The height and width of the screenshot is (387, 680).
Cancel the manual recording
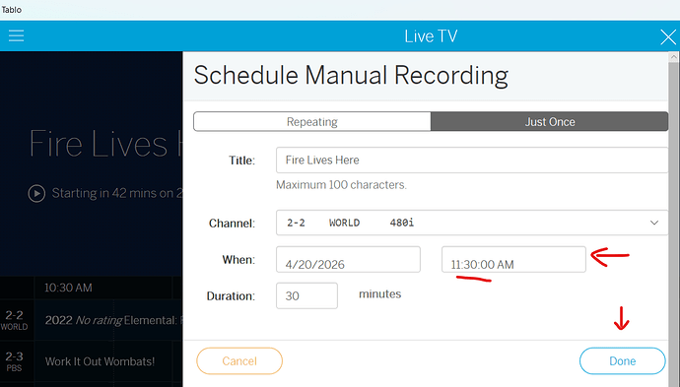click(239, 361)
